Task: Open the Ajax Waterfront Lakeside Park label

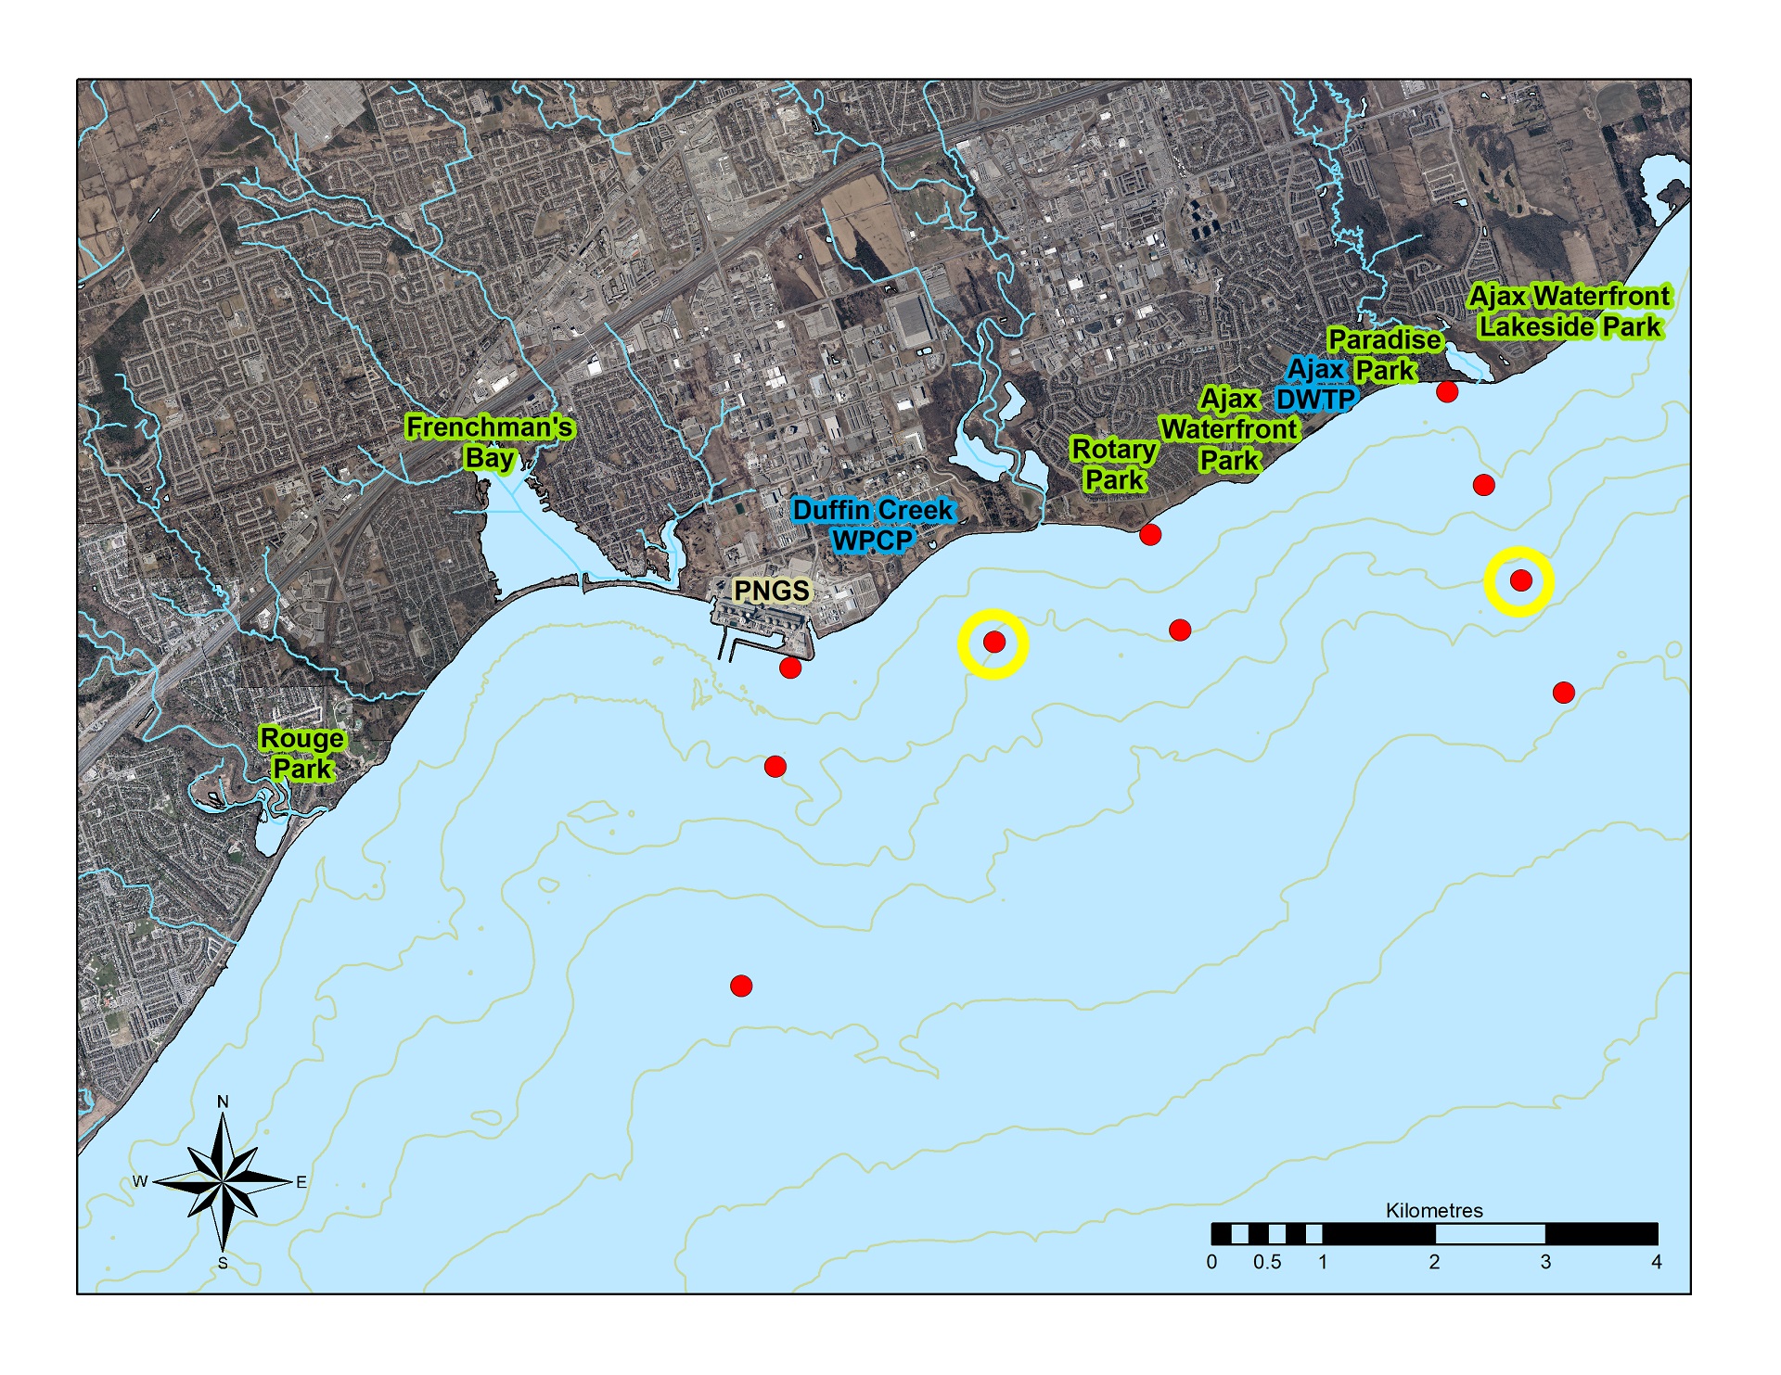Action: click(x=1571, y=312)
